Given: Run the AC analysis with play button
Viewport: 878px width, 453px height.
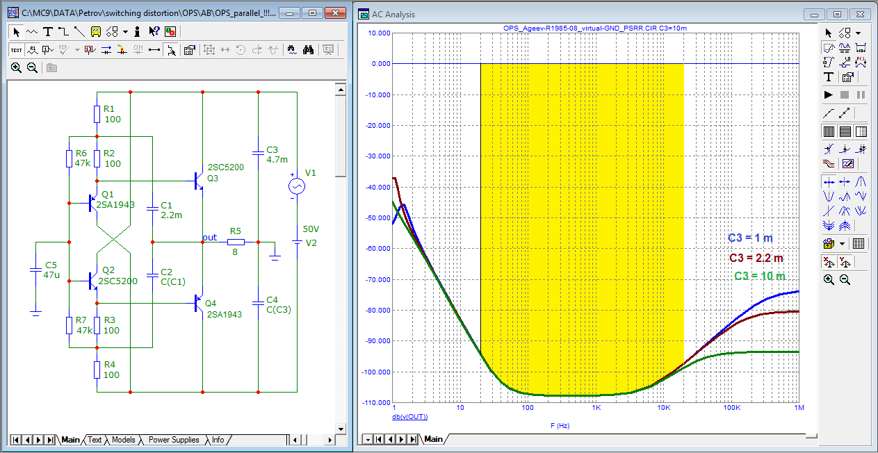Looking at the screenshot, I should pyautogui.click(x=829, y=94).
